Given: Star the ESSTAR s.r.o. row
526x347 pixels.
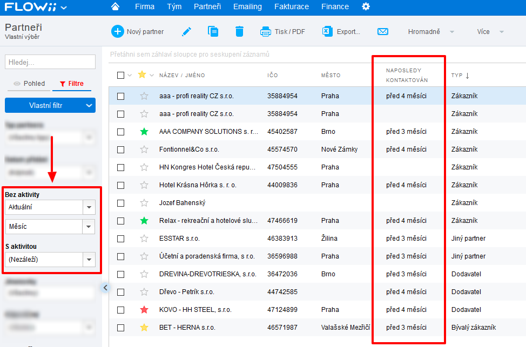Looking at the screenshot, I should pyautogui.click(x=144, y=239).
